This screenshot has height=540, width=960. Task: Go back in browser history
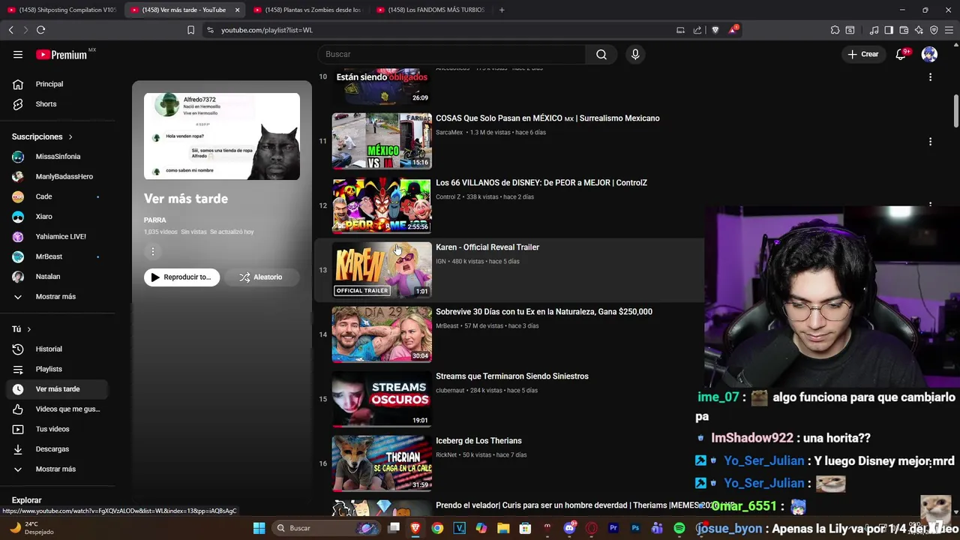pyautogui.click(x=10, y=30)
